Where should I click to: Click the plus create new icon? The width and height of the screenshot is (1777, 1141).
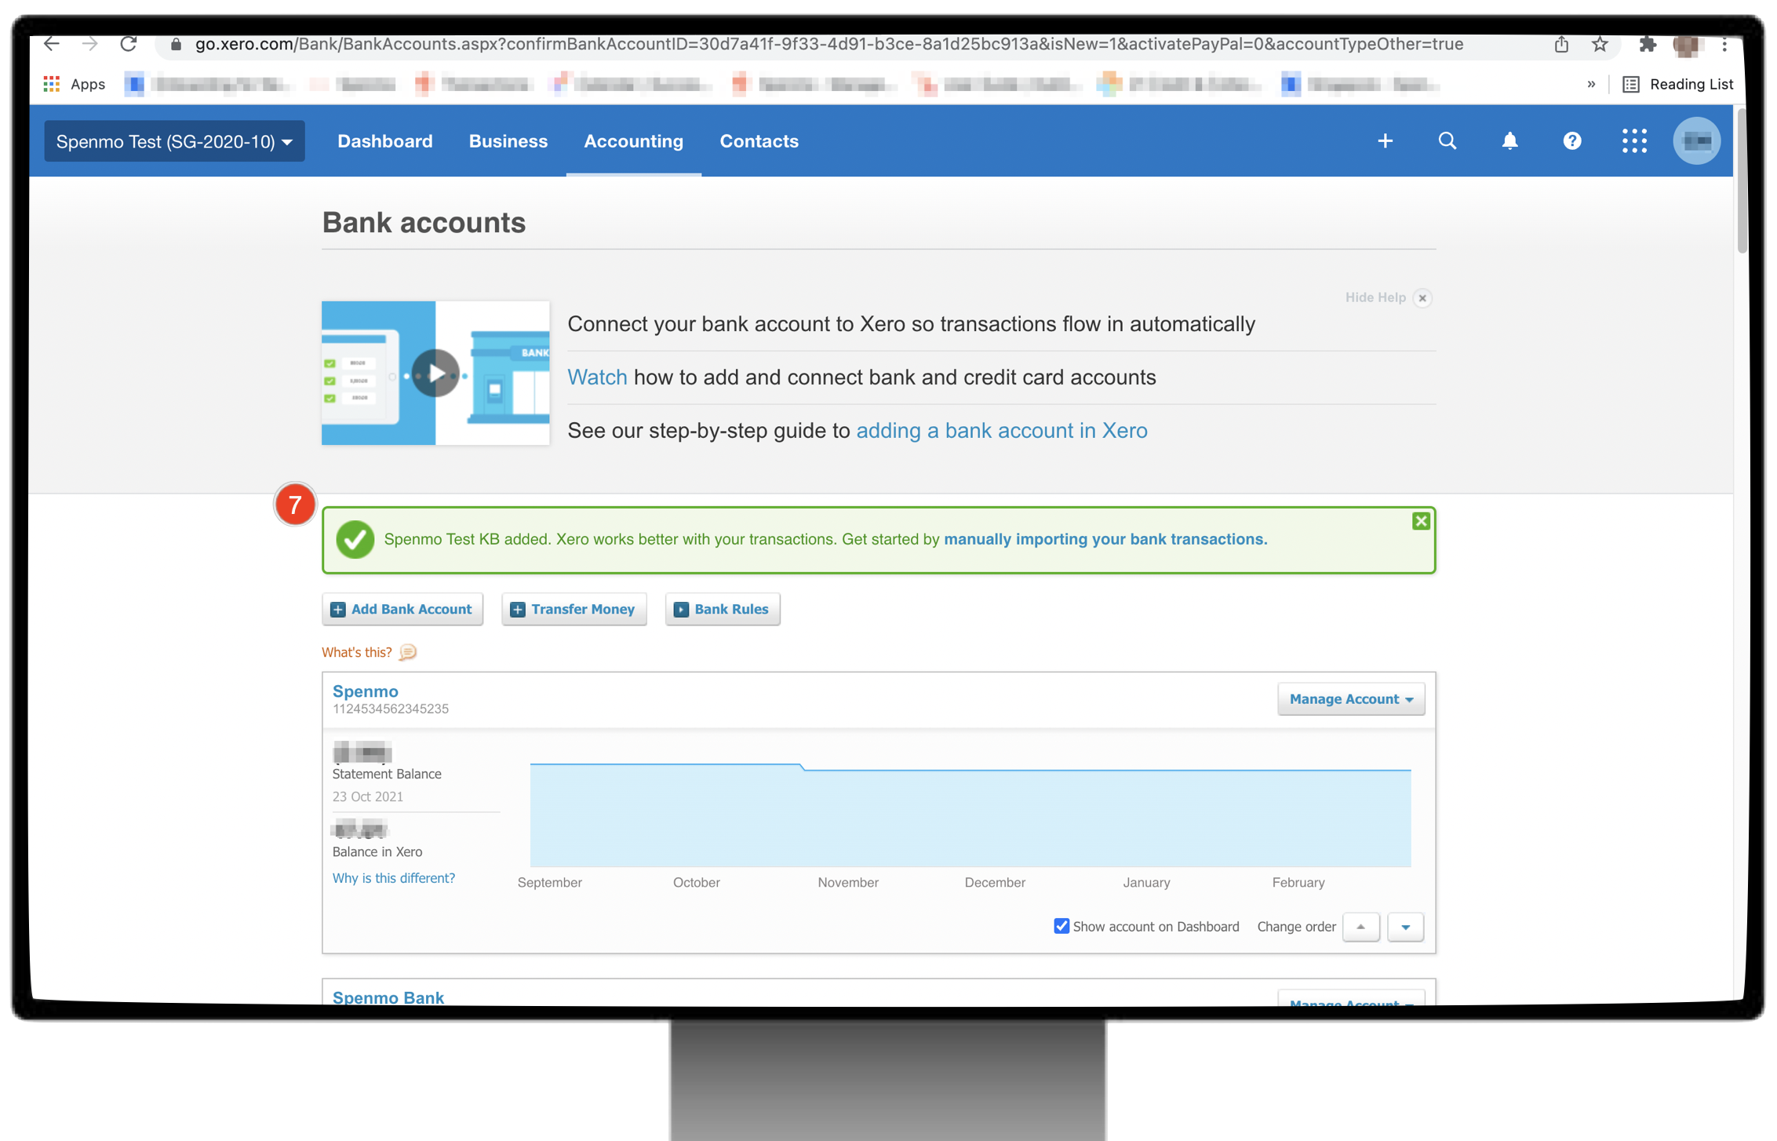[1386, 141]
